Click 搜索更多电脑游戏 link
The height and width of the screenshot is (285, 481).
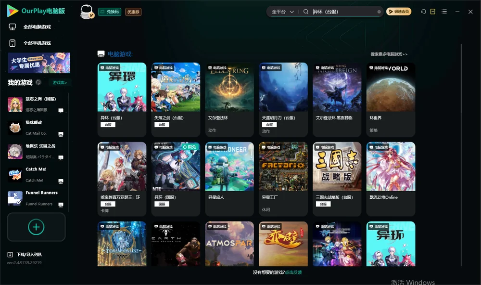pos(389,54)
